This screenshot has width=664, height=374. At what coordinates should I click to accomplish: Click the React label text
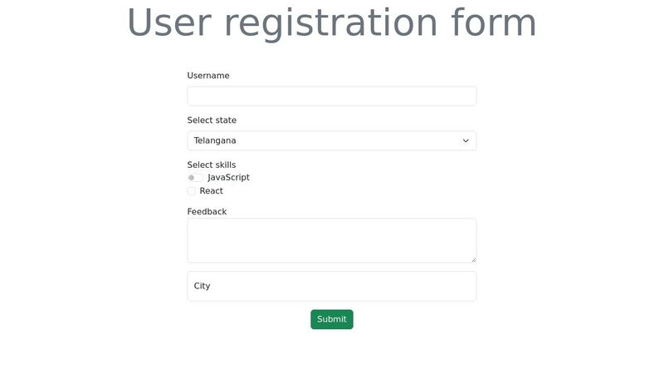click(x=212, y=191)
